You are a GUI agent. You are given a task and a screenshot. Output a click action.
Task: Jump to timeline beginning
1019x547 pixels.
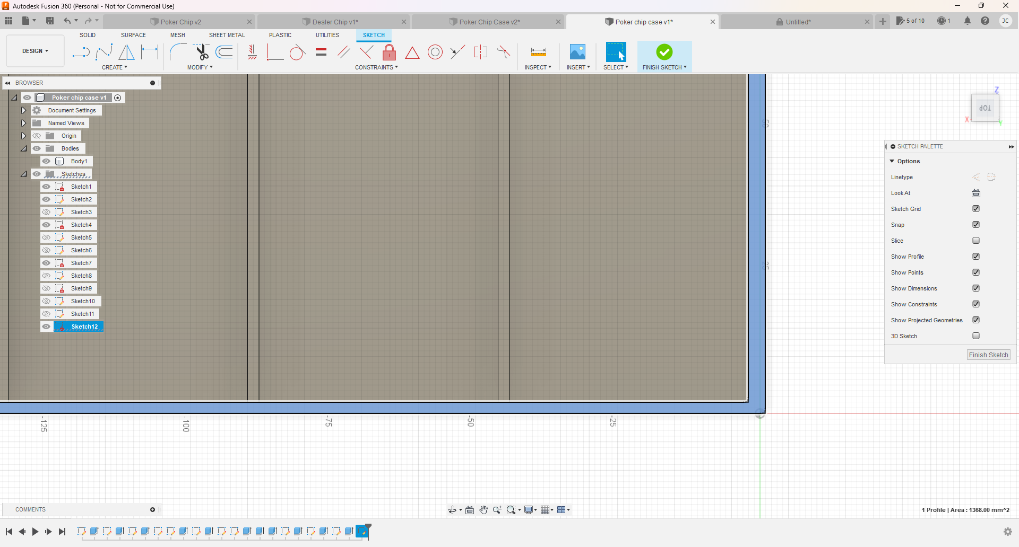(9, 532)
